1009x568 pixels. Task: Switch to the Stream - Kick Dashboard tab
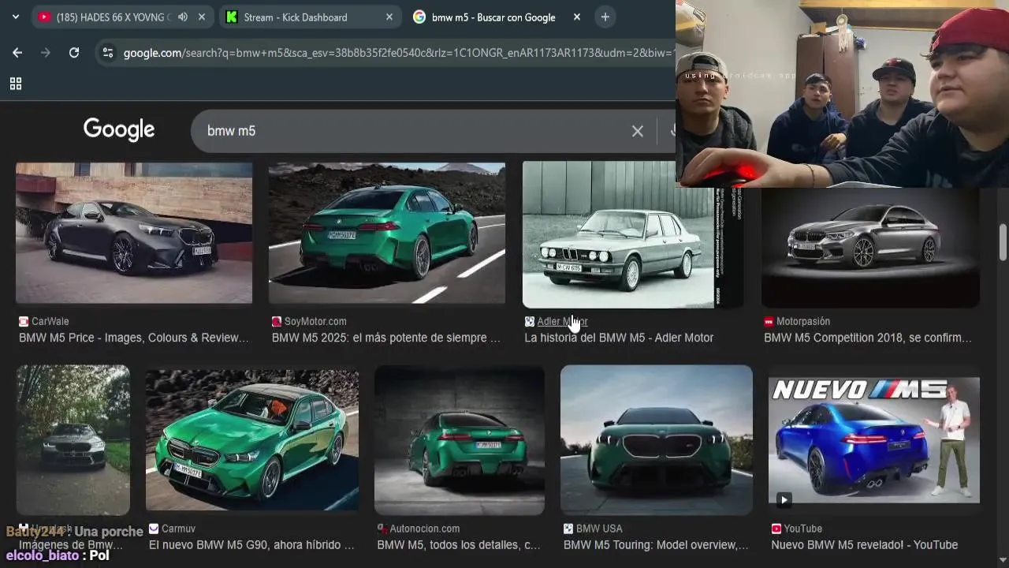[296, 17]
